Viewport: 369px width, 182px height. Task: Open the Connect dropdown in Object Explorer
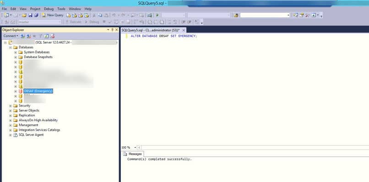11,36
